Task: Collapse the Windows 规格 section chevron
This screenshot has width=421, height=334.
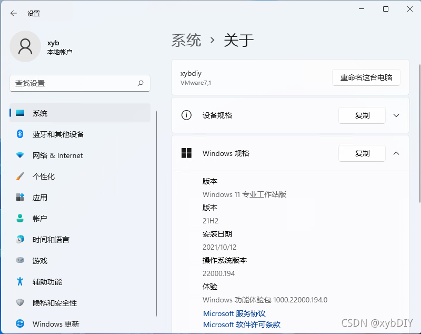Action: (396, 153)
